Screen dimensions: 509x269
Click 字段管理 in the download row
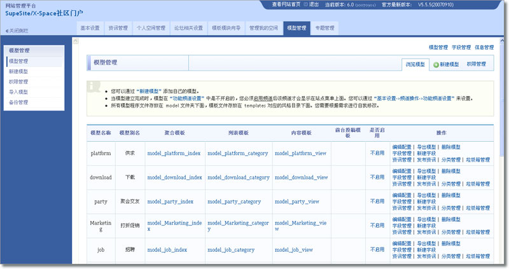point(401,177)
